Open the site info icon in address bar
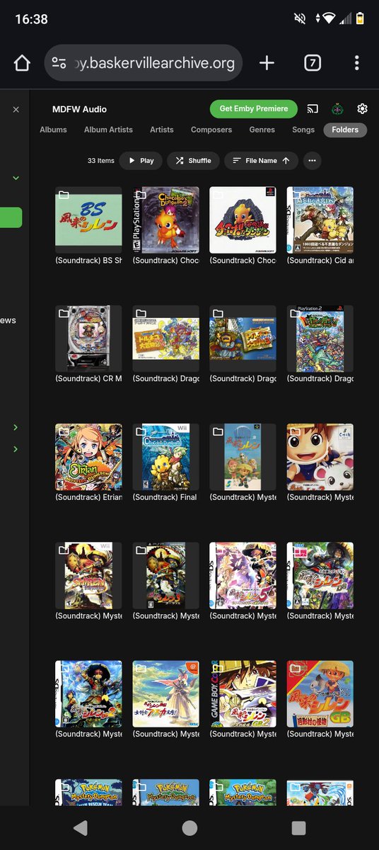Image resolution: width=379 pixels, height=850 pixels. pos(59,63)
